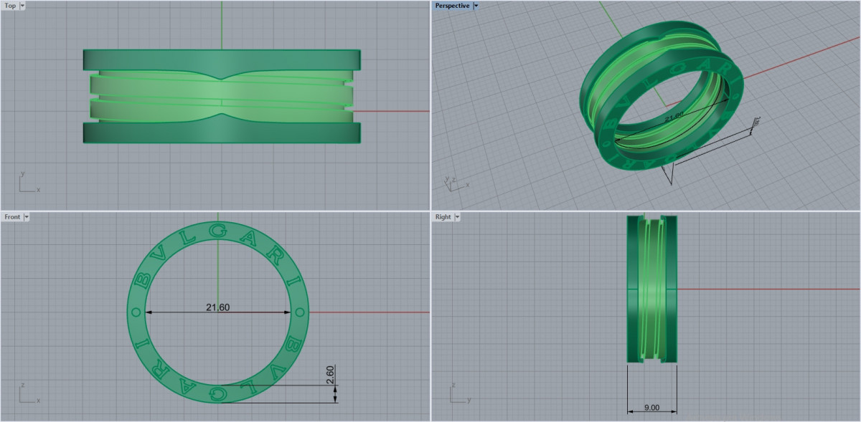Select the 9.00 width dimension in Right view
861x422 pixels.
651,407
